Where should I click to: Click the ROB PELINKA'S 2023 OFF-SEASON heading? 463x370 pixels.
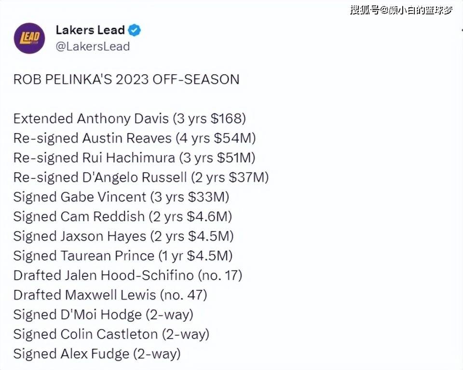pos(126,80)
